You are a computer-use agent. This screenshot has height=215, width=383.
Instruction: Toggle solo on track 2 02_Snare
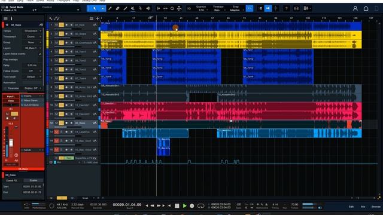tap(61, 34)
